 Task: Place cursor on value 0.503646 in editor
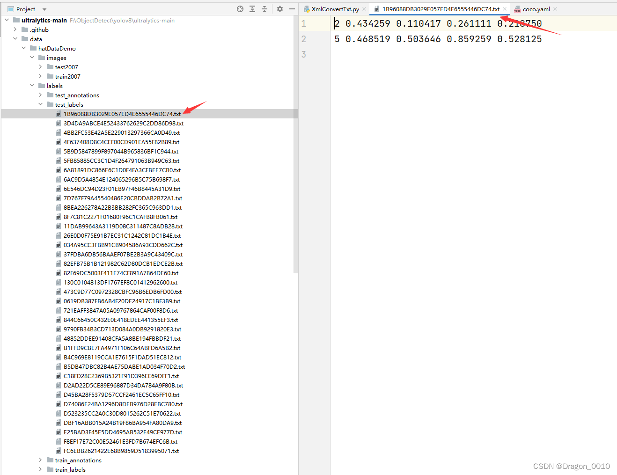tap(418, 39)
